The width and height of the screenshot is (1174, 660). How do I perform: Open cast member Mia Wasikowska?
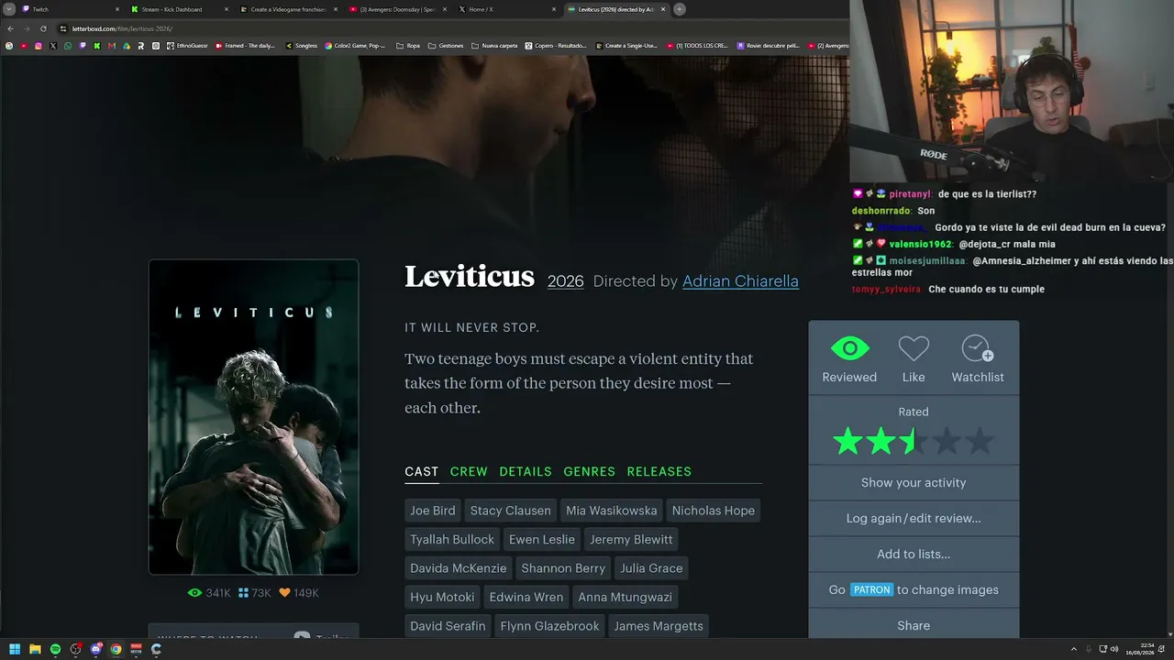coord(612,511)
